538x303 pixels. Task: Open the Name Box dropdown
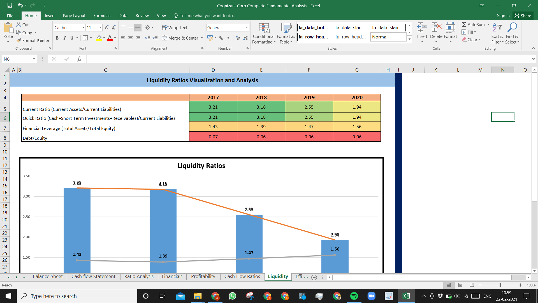pos(34,59)
